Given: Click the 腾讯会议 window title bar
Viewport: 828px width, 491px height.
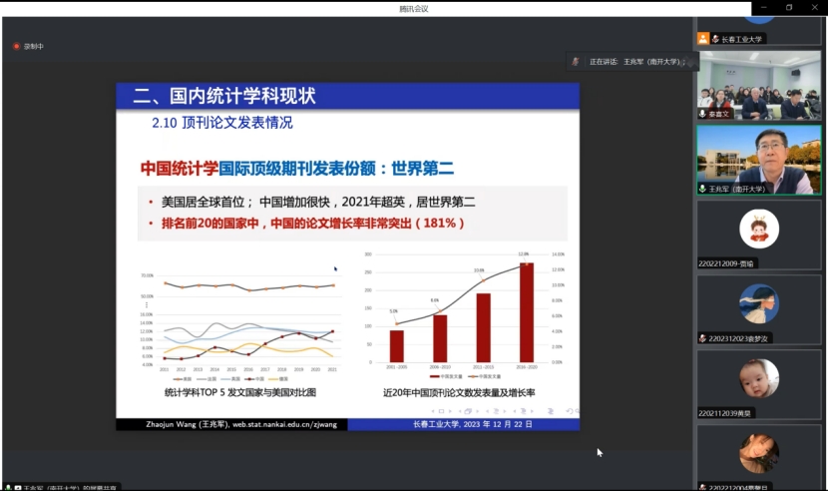Looking at the screenshot, I should (413, 8).
